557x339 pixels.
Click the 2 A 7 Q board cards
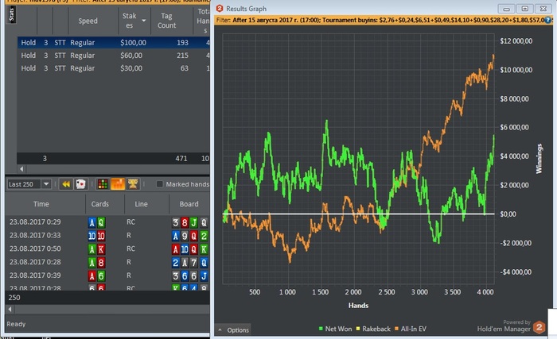pyautogui.click(x=189, y=263)
